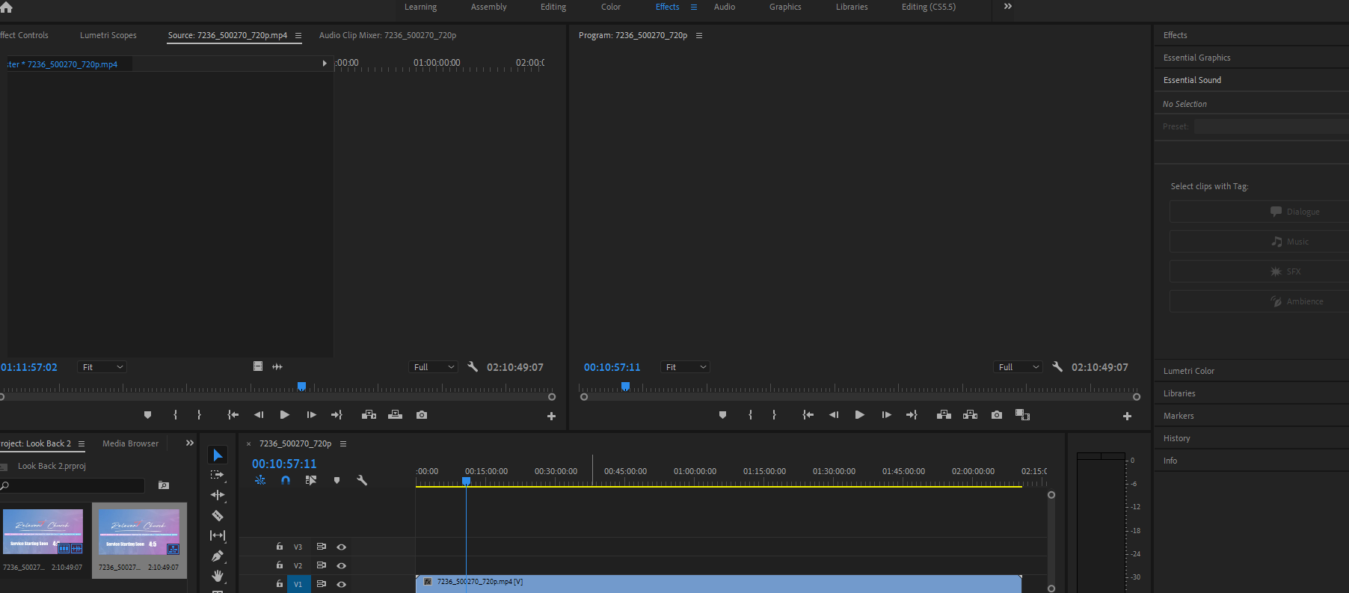
Task: Toggle Snap magnet in timeline
Action: coord(286,480)
